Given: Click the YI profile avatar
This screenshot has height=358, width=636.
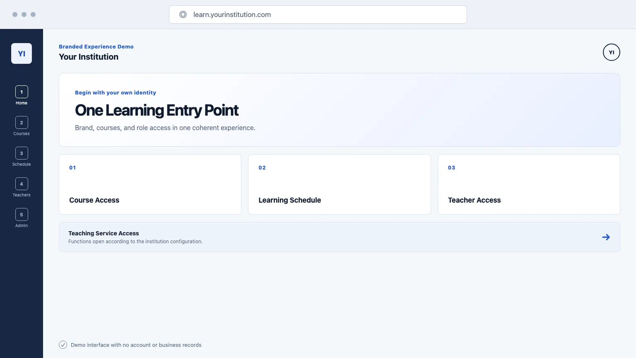Looking at the screenshot, I should 612,52.
